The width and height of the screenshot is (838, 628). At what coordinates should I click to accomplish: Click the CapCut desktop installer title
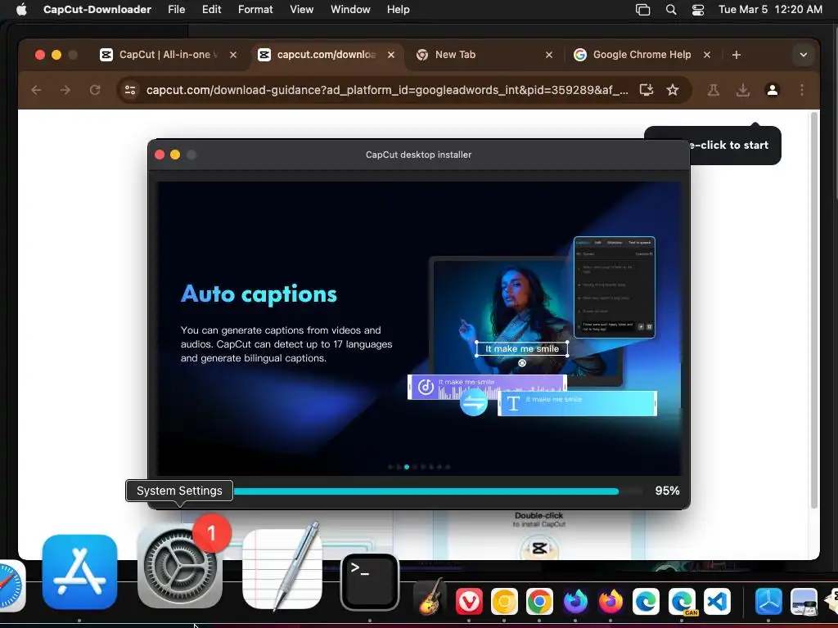coord(418,155)
